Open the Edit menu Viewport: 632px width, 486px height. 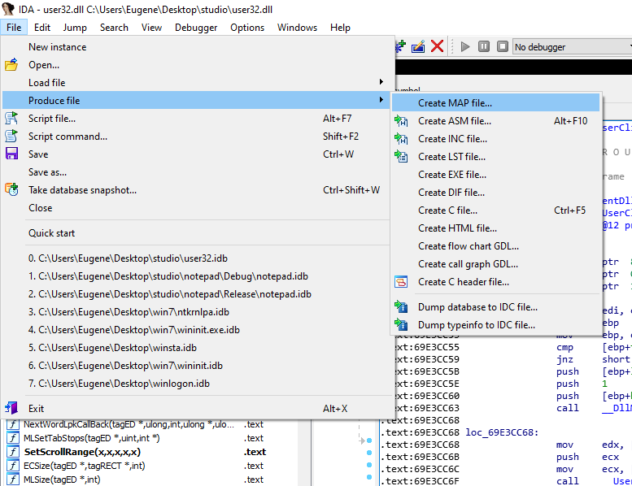coord(42,28)
